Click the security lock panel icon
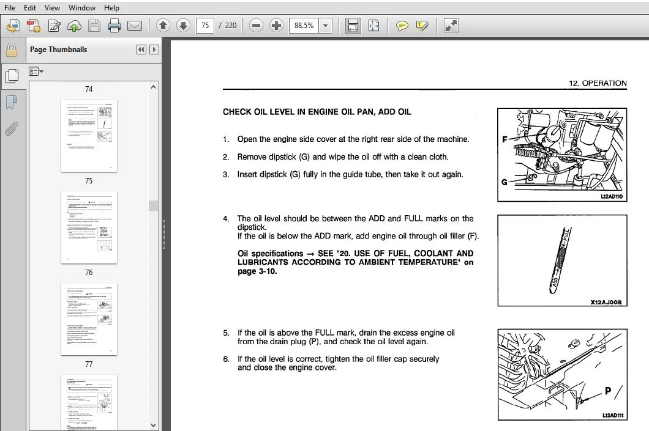649x431 pixels. pyautogui.click(x=12, y=50)
